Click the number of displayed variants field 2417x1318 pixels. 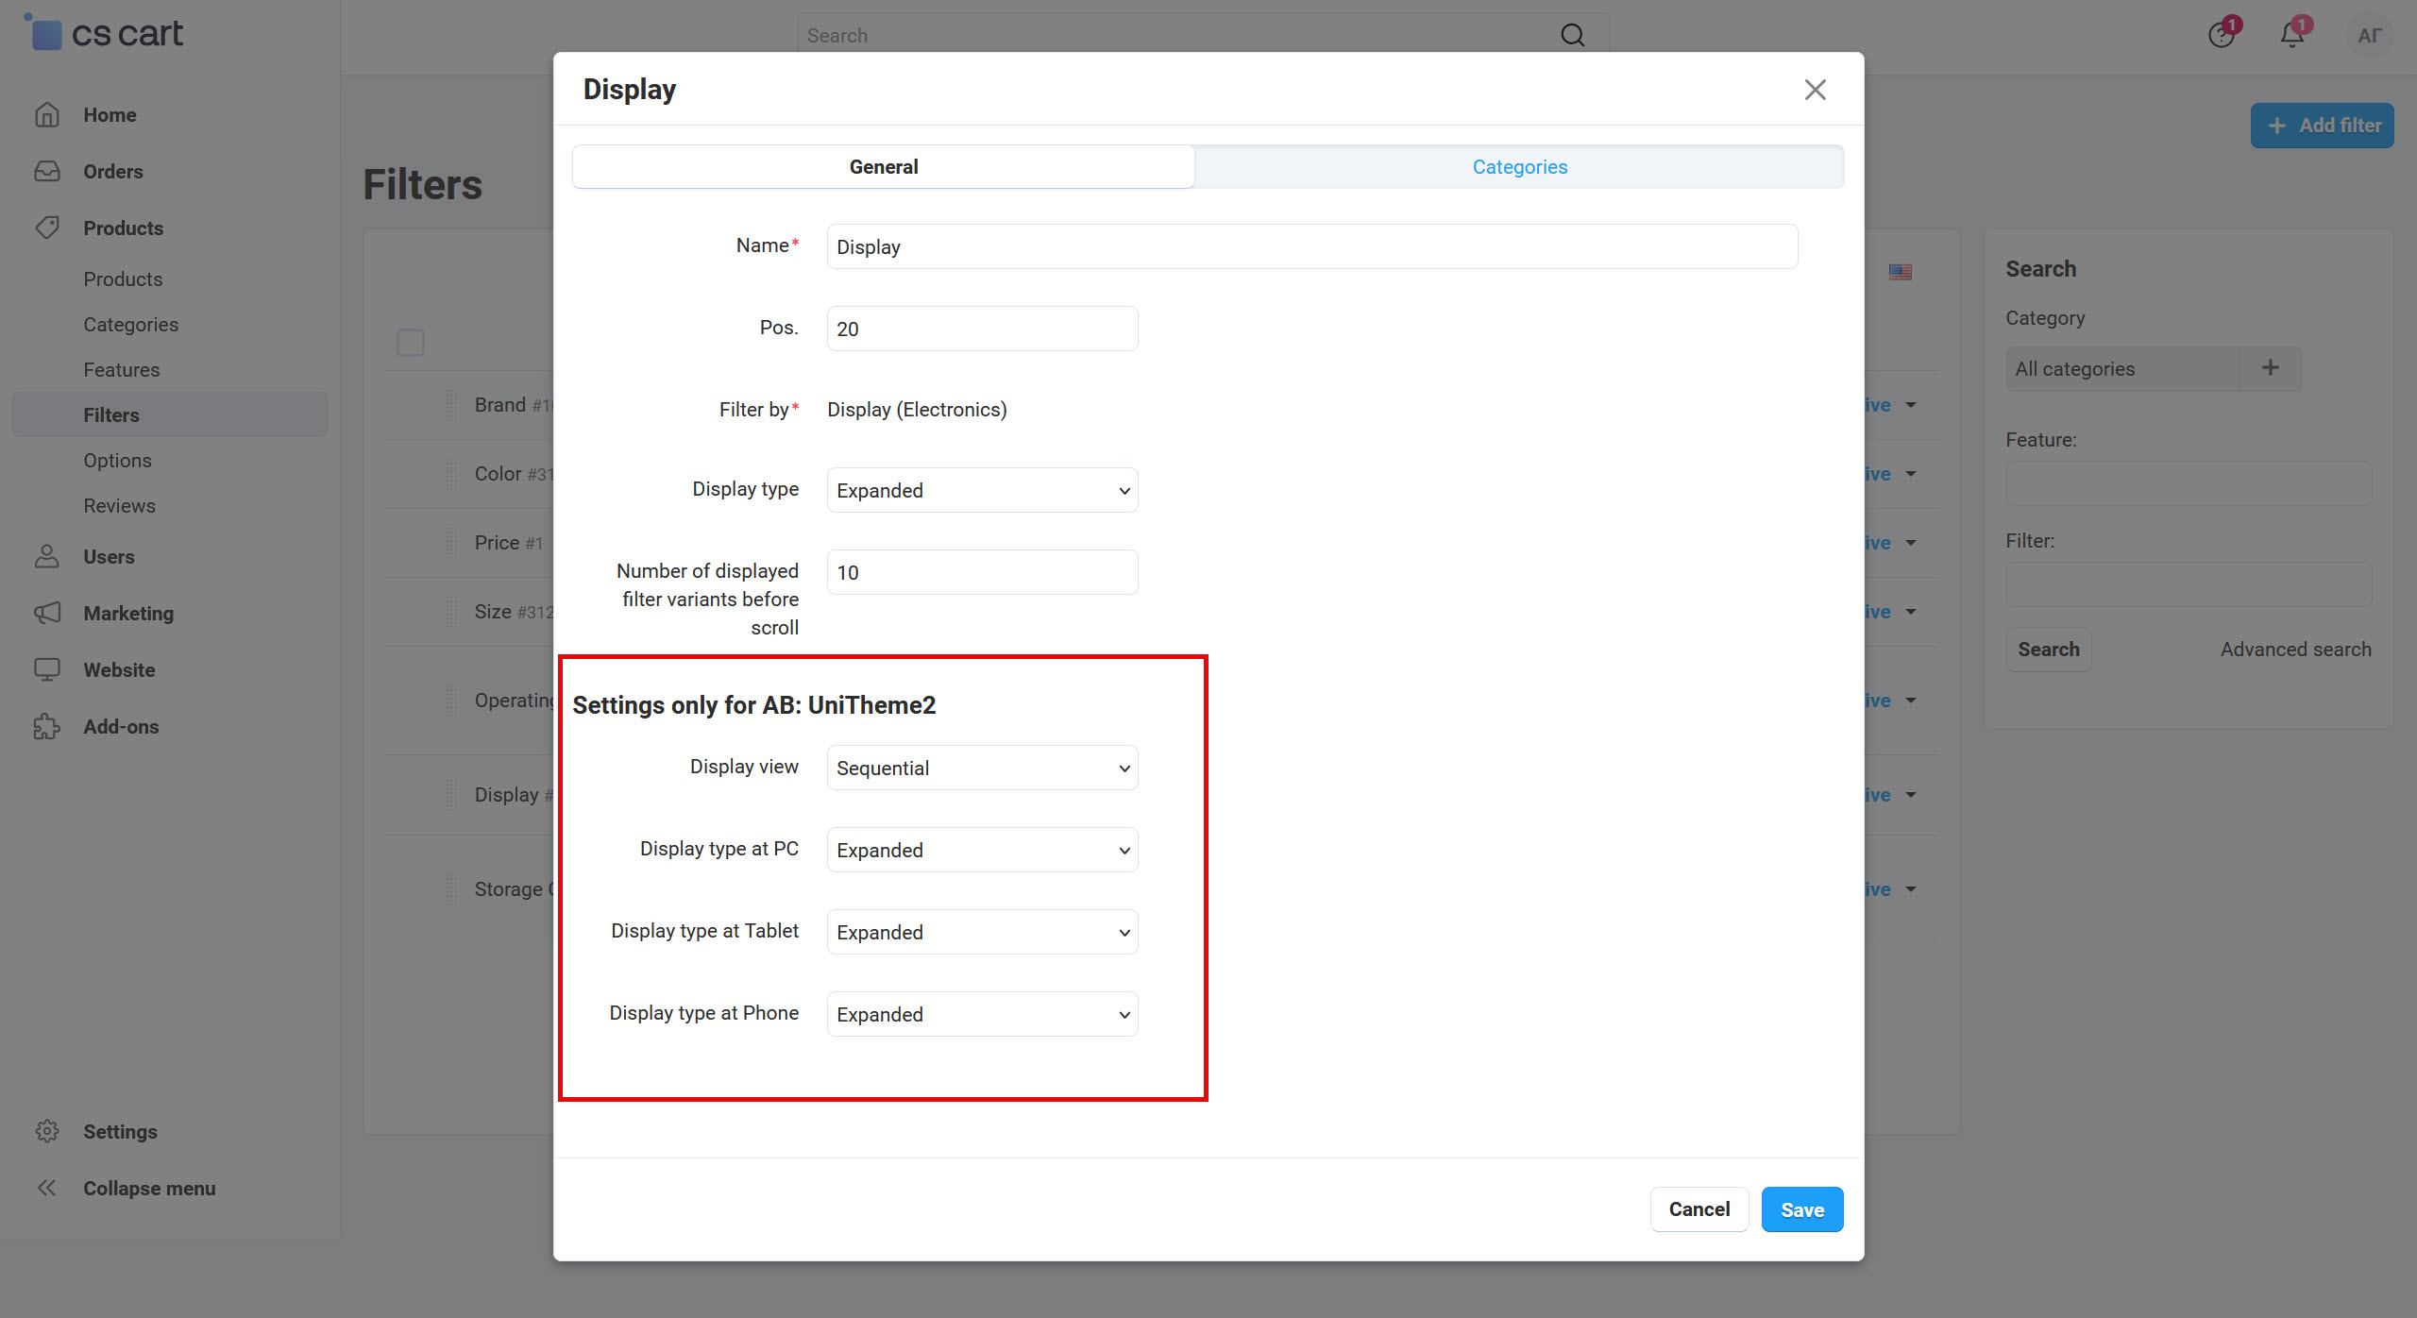tap(983, 572)
